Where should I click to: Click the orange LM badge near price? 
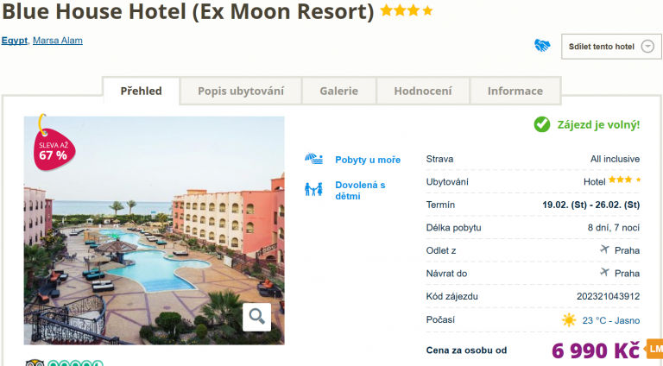(x=654, y=350)
